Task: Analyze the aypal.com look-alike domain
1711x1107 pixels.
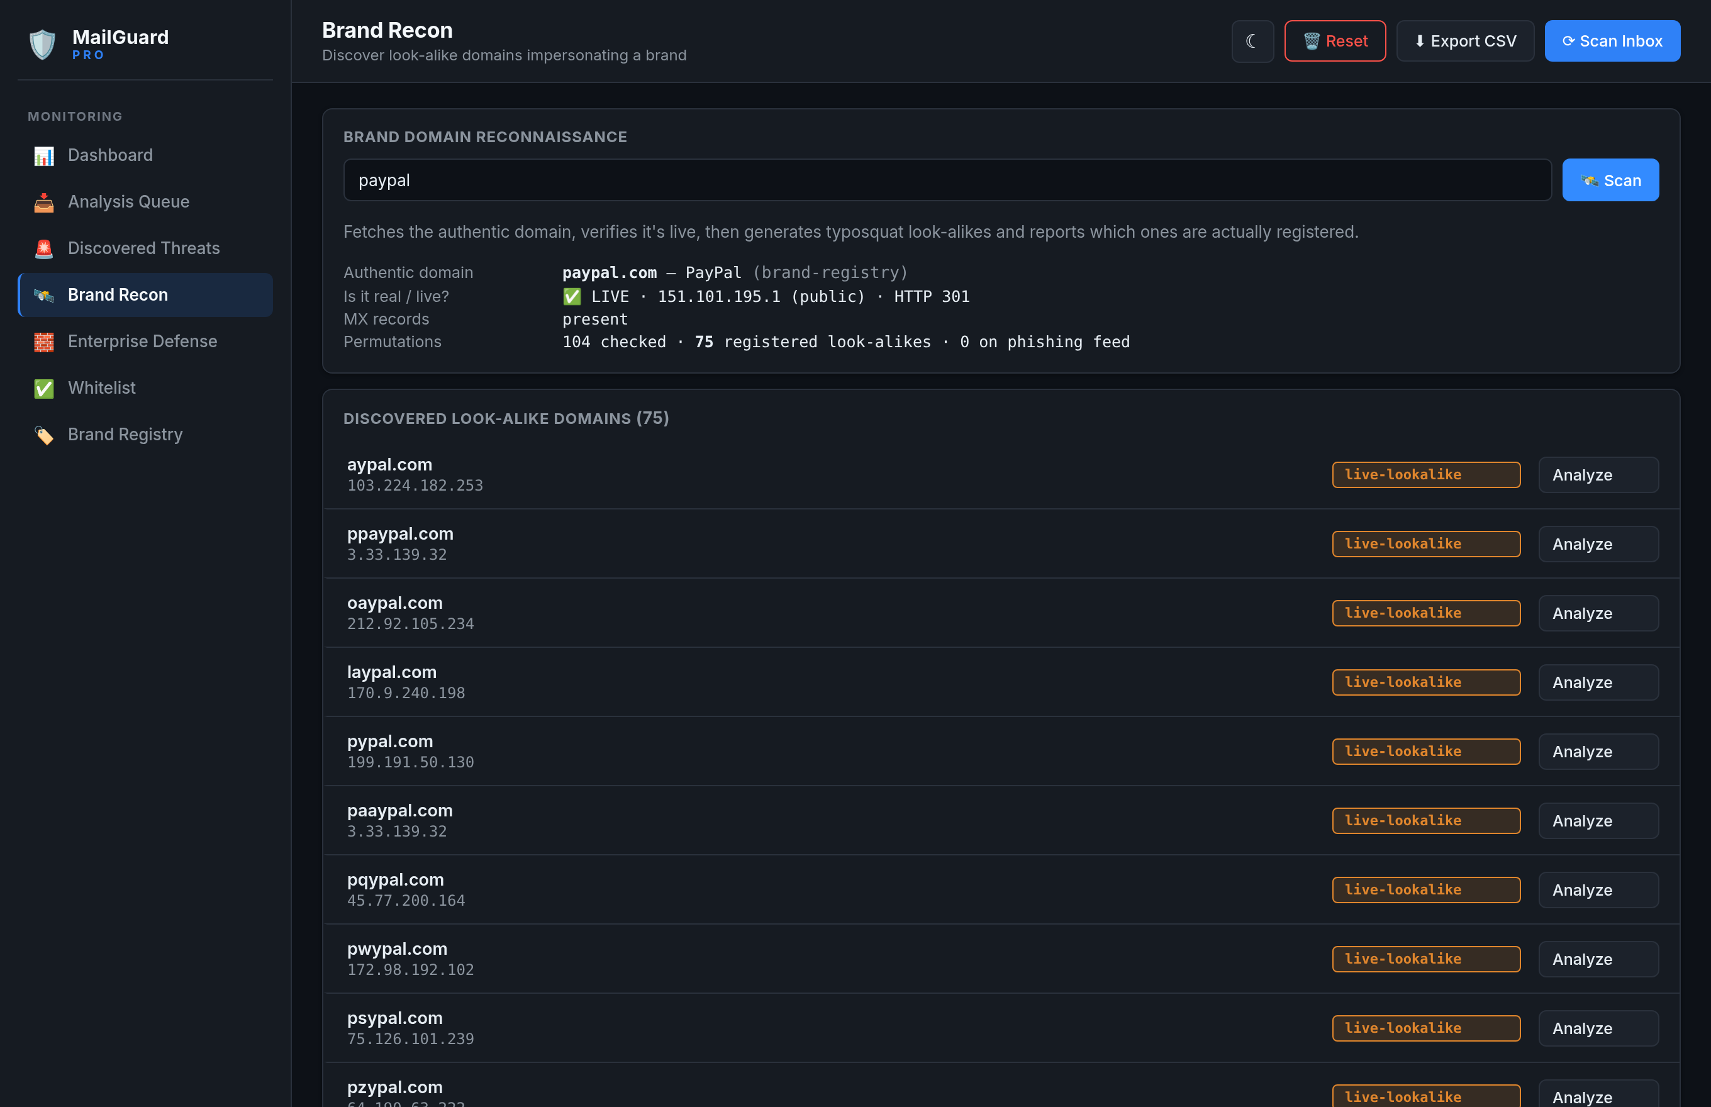Action: (x=1598, y=475)
